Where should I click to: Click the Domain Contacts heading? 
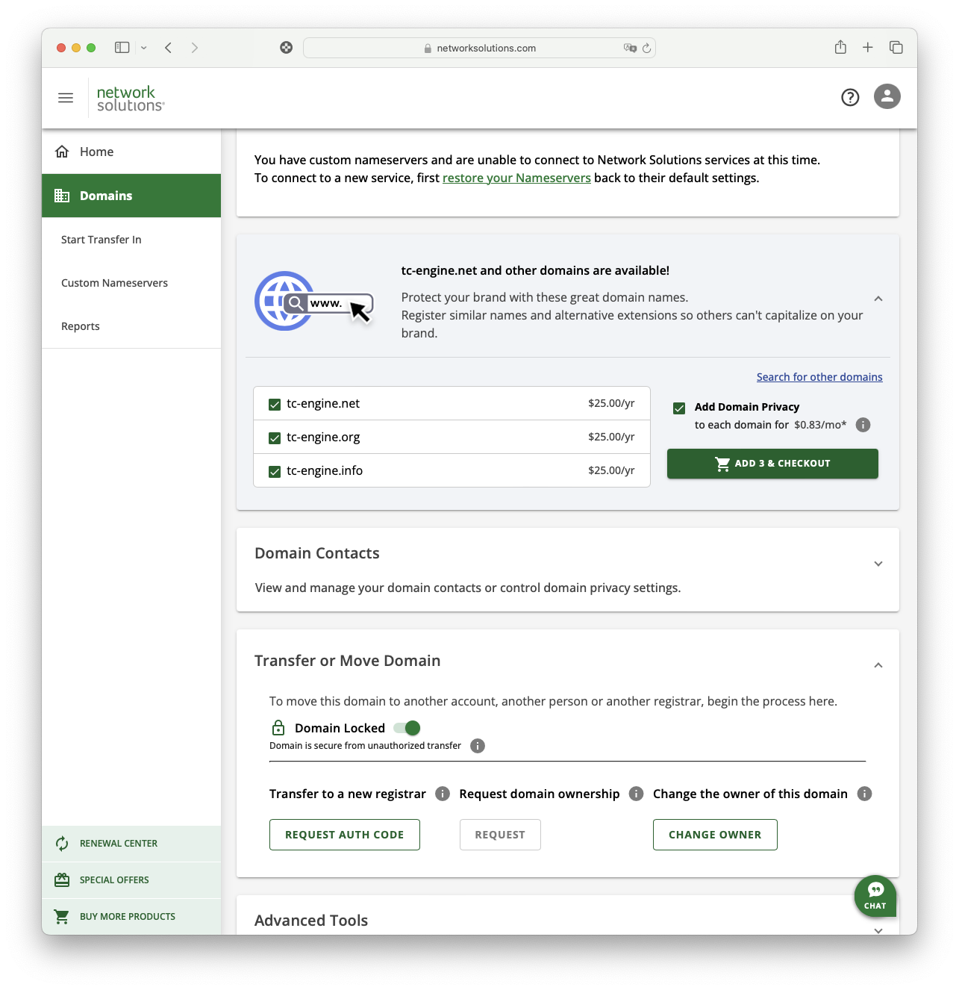tap(317, 553)
